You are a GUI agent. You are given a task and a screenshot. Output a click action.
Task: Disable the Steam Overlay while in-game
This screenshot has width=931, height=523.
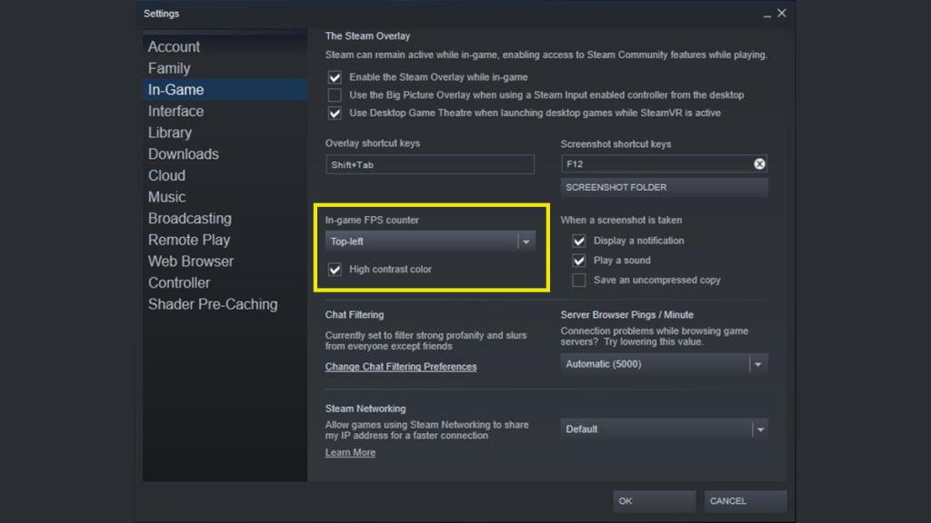tap(335, 77)
